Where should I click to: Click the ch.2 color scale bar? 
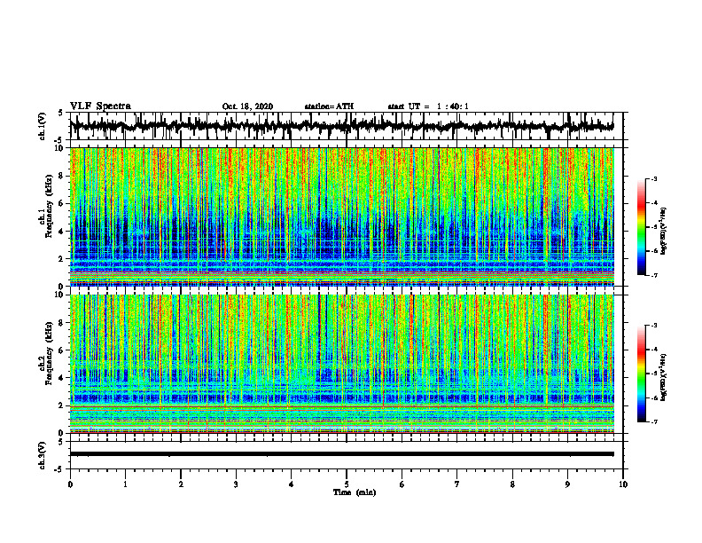642,374
